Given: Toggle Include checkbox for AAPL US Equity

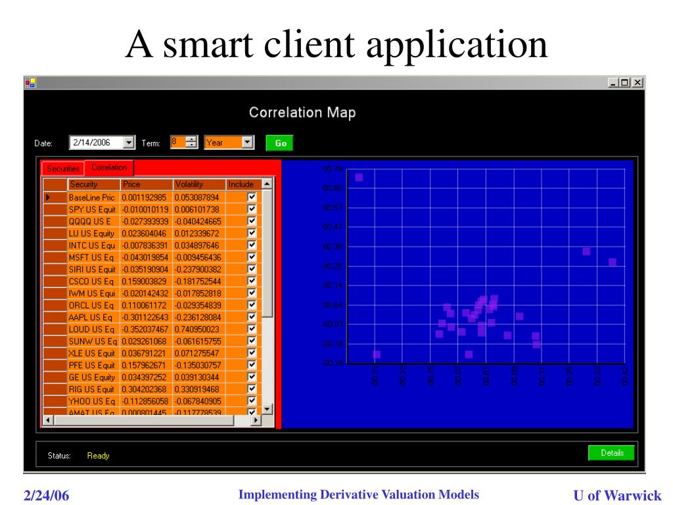Looking at the screenshot, I should (252, 317).
